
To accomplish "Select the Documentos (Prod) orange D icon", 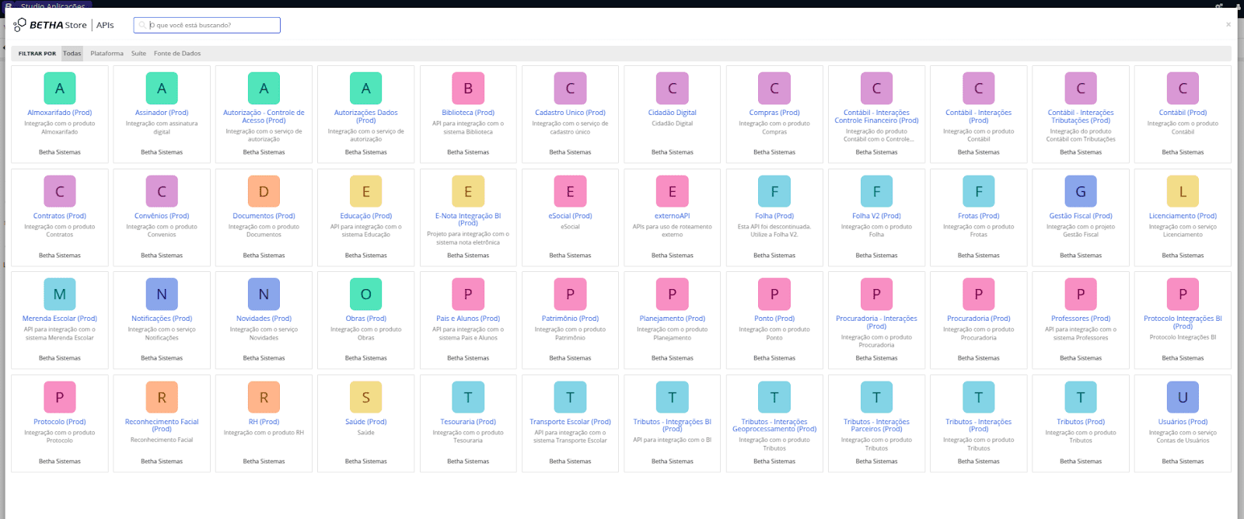I will pyautogui.click(x=264, y=192).
